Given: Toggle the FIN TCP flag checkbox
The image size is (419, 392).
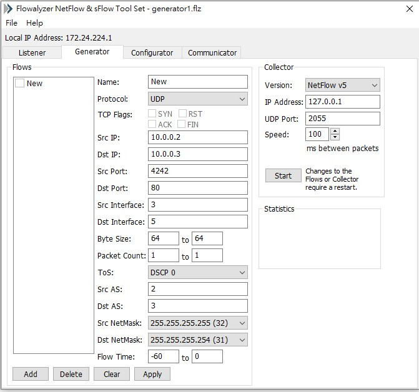Looking at the screenshot, I should [x=182, y=124].
